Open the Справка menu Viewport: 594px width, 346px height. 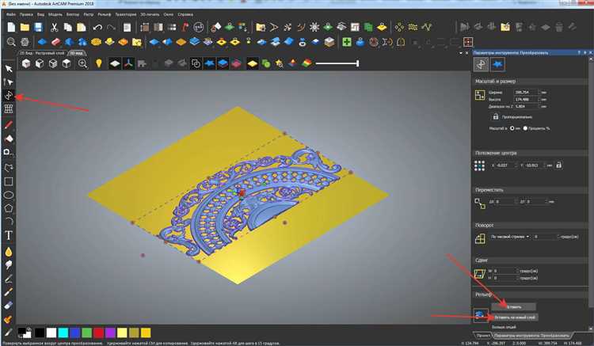pyautogui.click(x=185, y=14)
